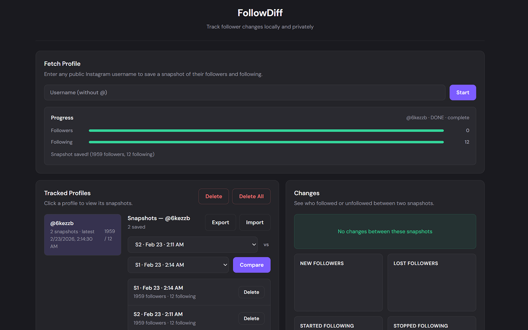Viewport: 528px width, 330px height.
Task: Click the username input field
Action: (x=244, y=92)
